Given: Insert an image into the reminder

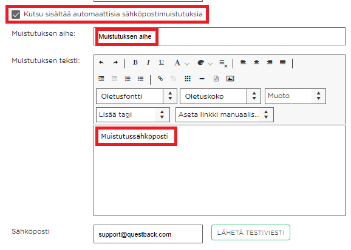Looking at the screenshot, I should pyautogui.click(x=230, y=79).
